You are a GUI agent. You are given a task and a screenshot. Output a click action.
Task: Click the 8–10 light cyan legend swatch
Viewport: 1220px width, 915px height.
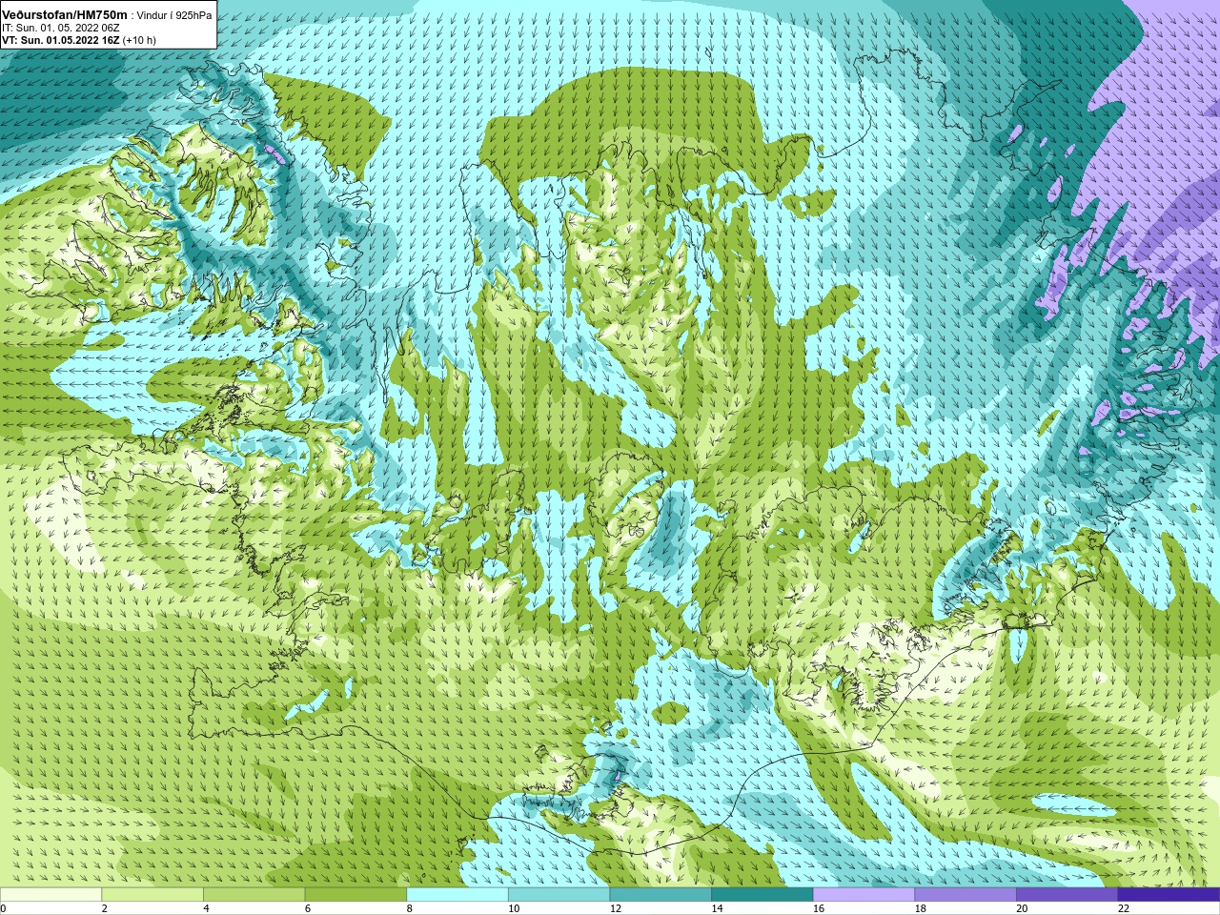pyautogui.click(x=457, y=895)
